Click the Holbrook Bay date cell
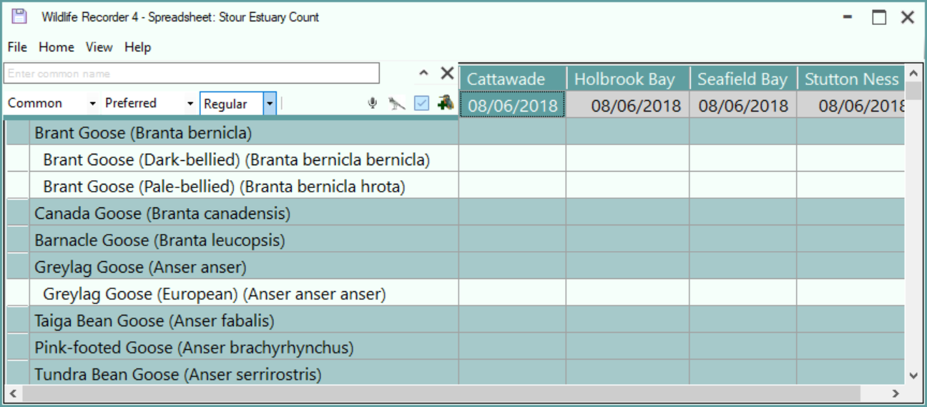927x407 pixels. coord(628,105)
